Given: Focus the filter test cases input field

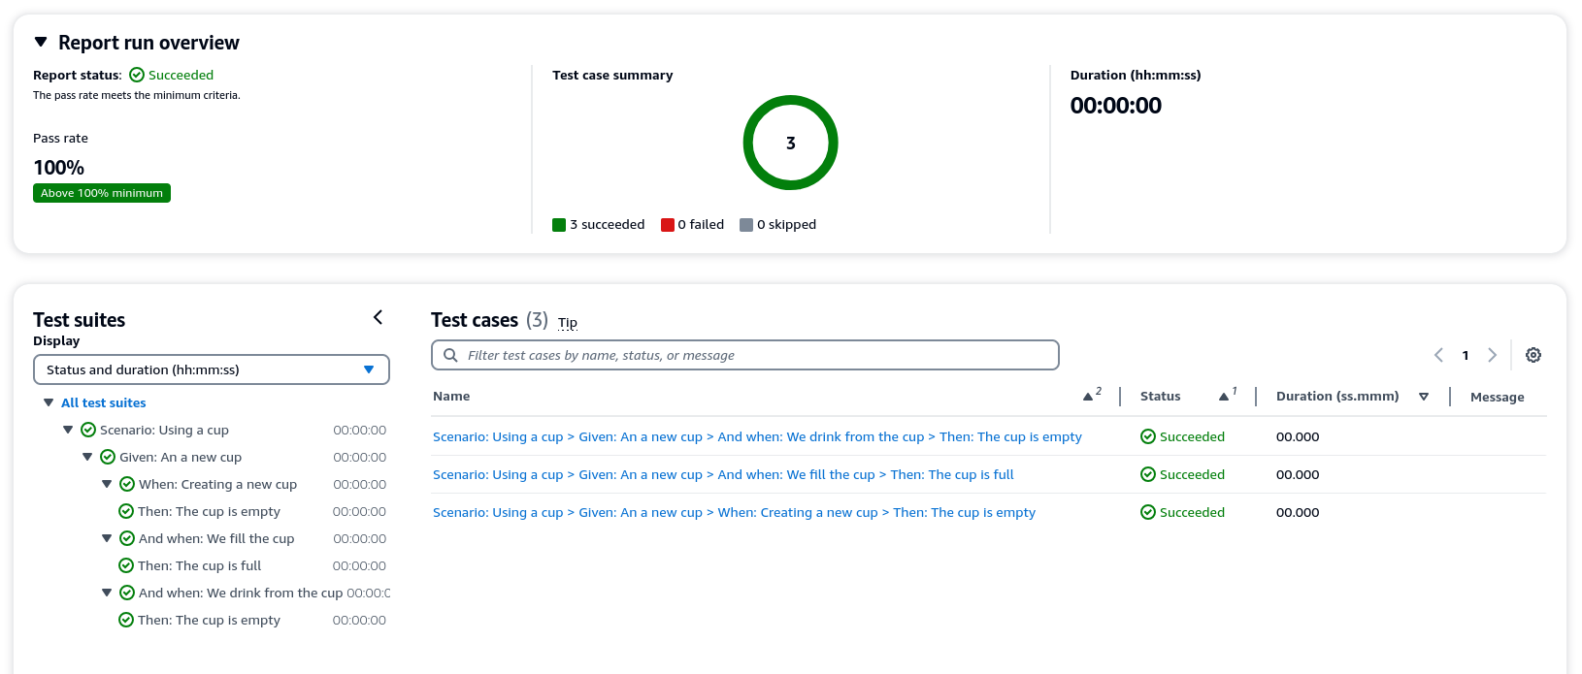Looking at the screenshot, I should coord(757,355).
